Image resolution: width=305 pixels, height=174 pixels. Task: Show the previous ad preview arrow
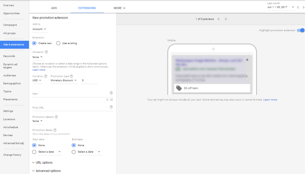pos(218,19)
